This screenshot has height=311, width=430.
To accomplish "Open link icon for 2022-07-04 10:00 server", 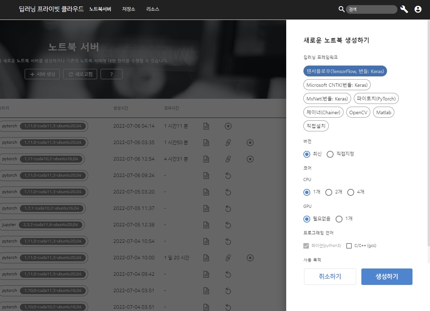I will coord(228,258).
